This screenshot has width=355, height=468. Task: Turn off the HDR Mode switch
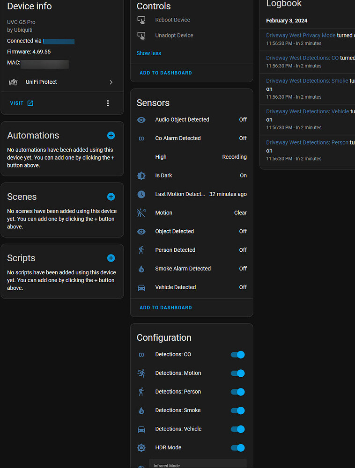[x=237, y=448]
